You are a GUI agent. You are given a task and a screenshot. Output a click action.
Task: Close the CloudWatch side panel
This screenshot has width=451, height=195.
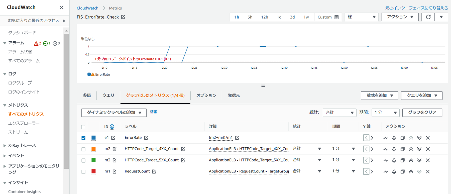tap(61, 8)
